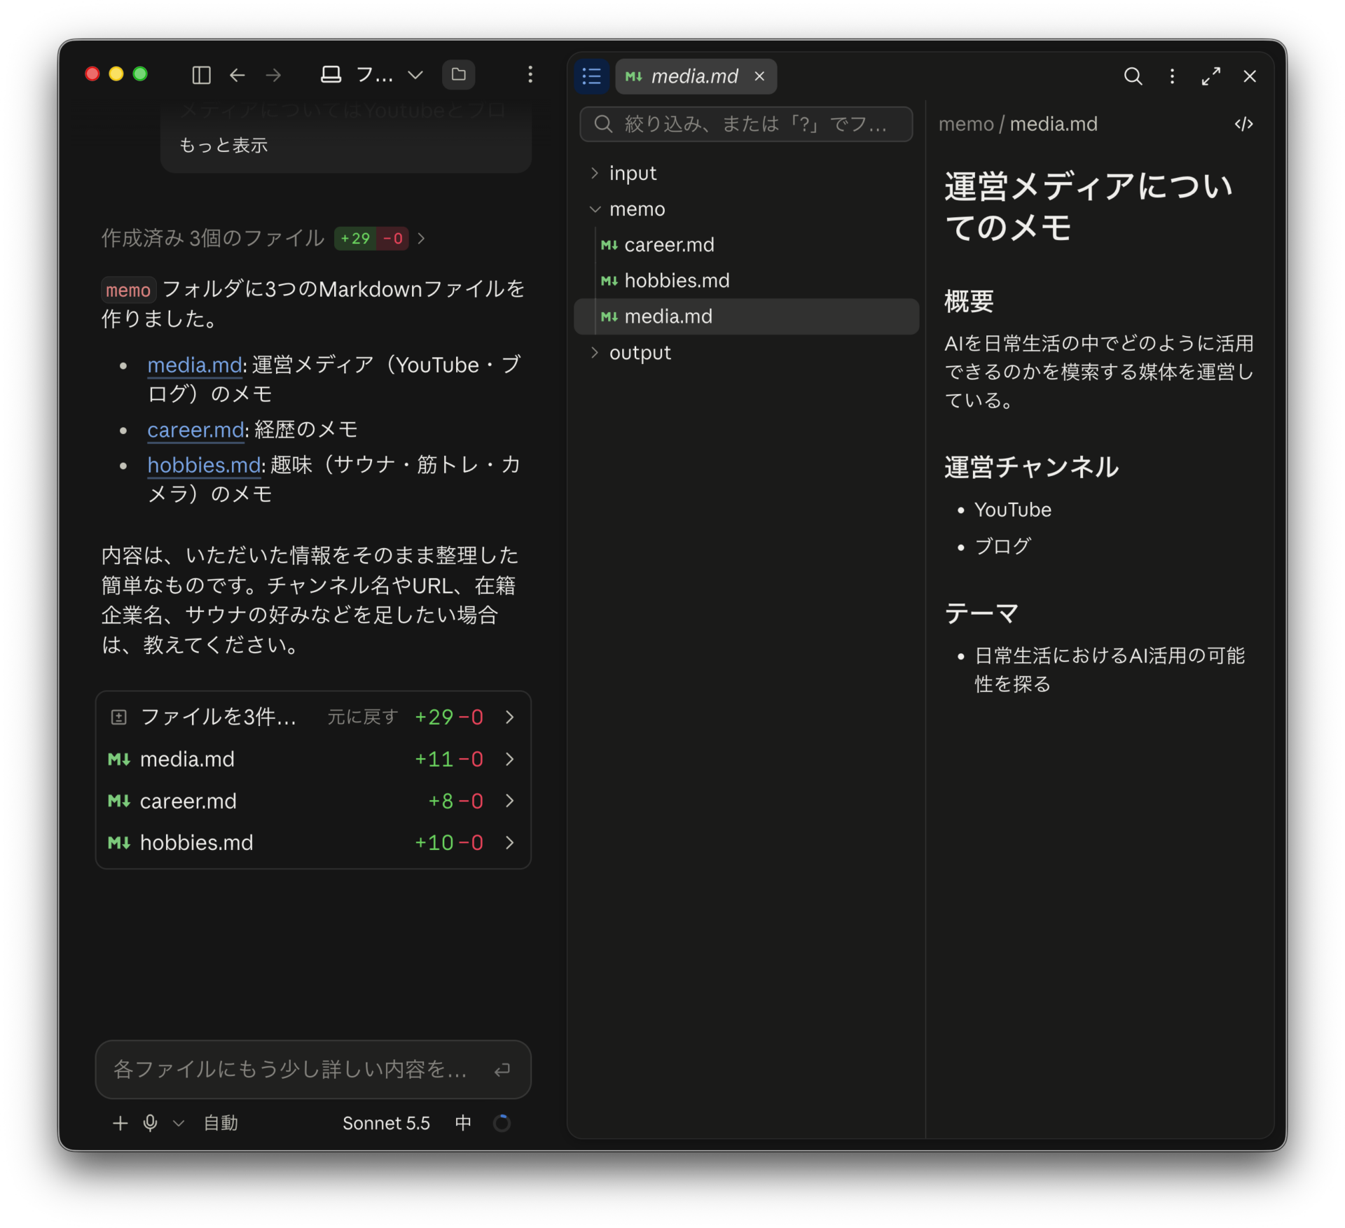Collapse the memo folder

point(747,209)
